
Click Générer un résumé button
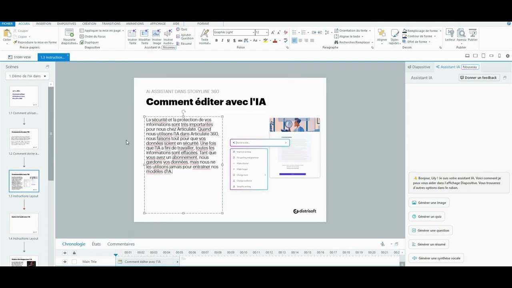click(428, 244)
